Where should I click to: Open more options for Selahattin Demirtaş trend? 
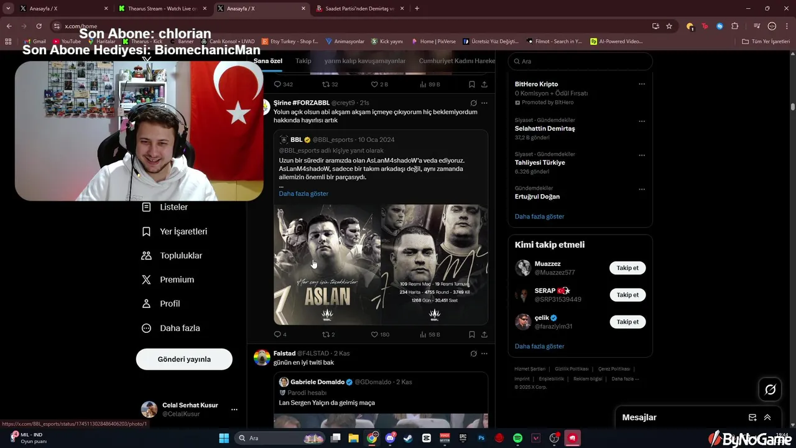(x=642, y=121)
